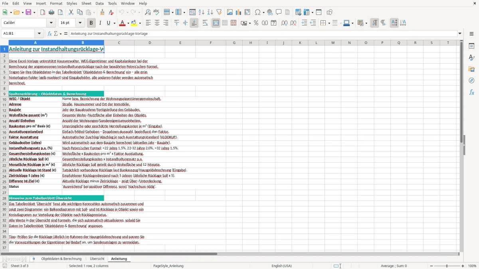Image resolution: width=479 pixels, height=269 pixels.
Task: Click the 100% zoom level
Action: point(472,266)
